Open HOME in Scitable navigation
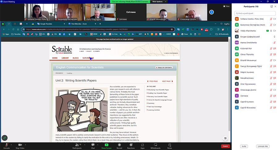Screen dimensions: 278x150 [55, 58]
